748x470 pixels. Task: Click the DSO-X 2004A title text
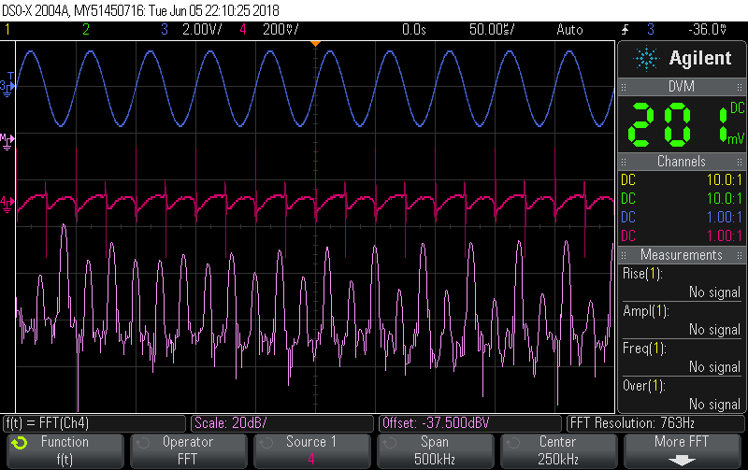click(36, 10)
